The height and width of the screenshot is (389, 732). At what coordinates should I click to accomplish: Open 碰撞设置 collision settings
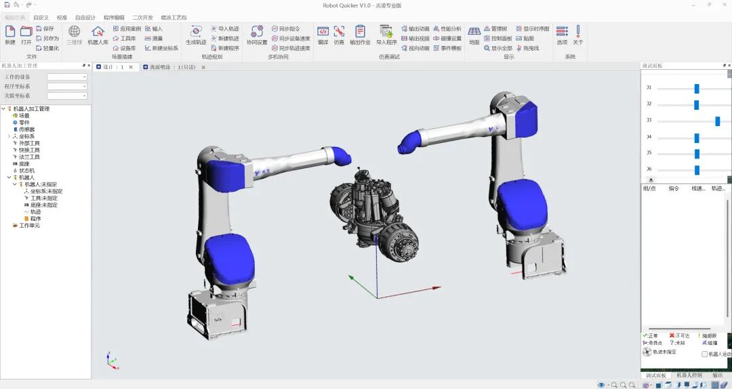(447, 39)
